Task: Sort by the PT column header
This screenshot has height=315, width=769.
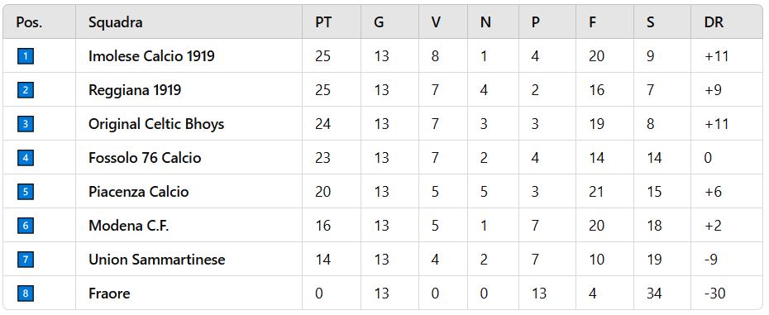Action: [323, 22]
